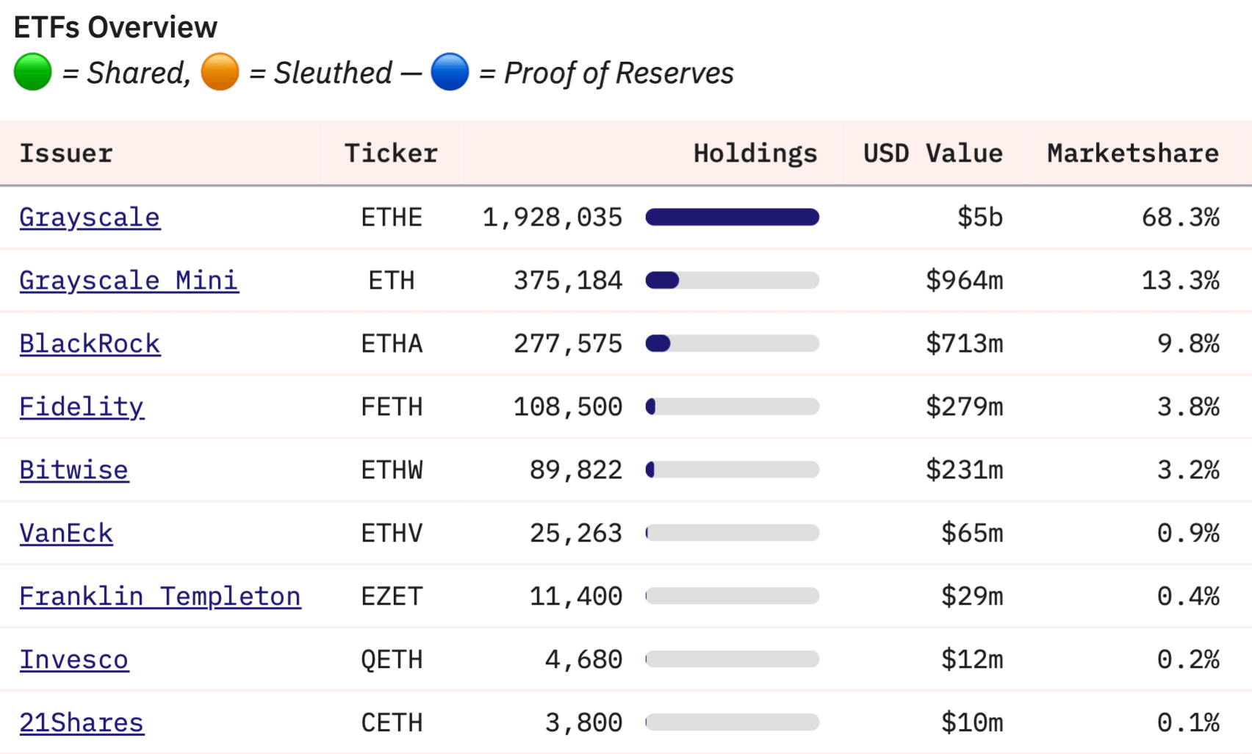The width and height of the screenshot is (1252, 754).
Task: Click the $29m USD value
Action: (972, 597)
